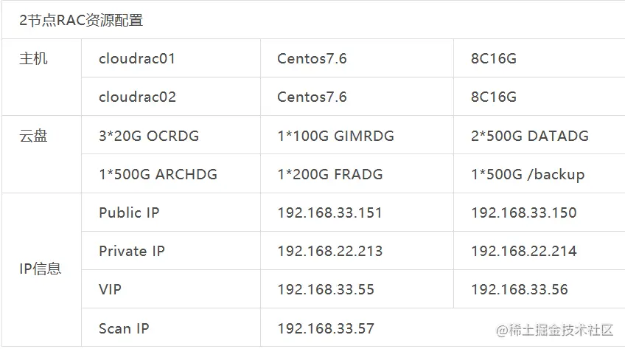Select VIP address 192.168.33.55
Screen dimensions: 625x349
point(326,289)
